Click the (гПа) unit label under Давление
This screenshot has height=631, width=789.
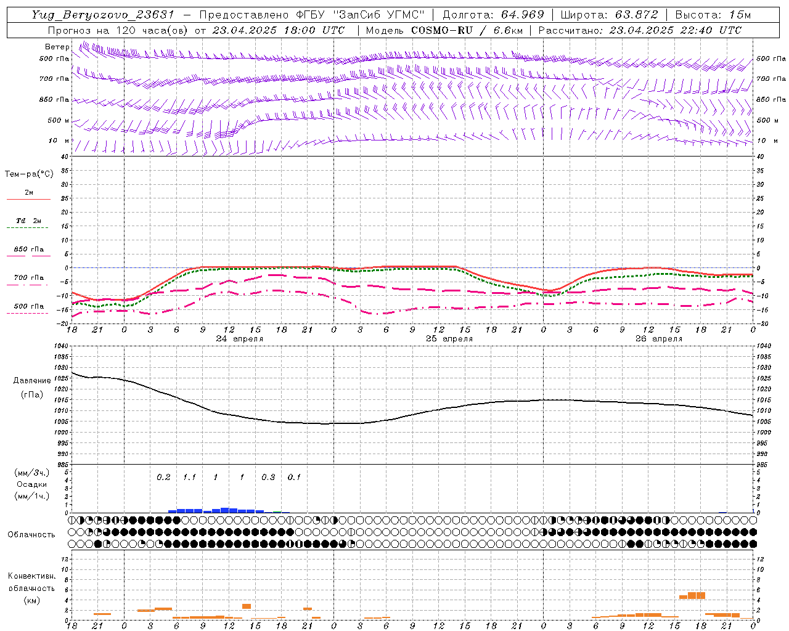(x=31, y=394)
